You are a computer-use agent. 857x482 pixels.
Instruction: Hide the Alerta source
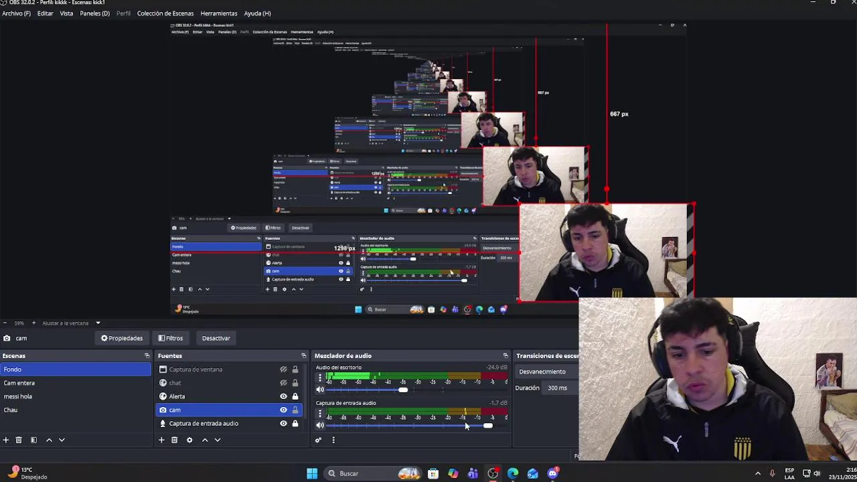pyautogui.click(x=283, y=396)
